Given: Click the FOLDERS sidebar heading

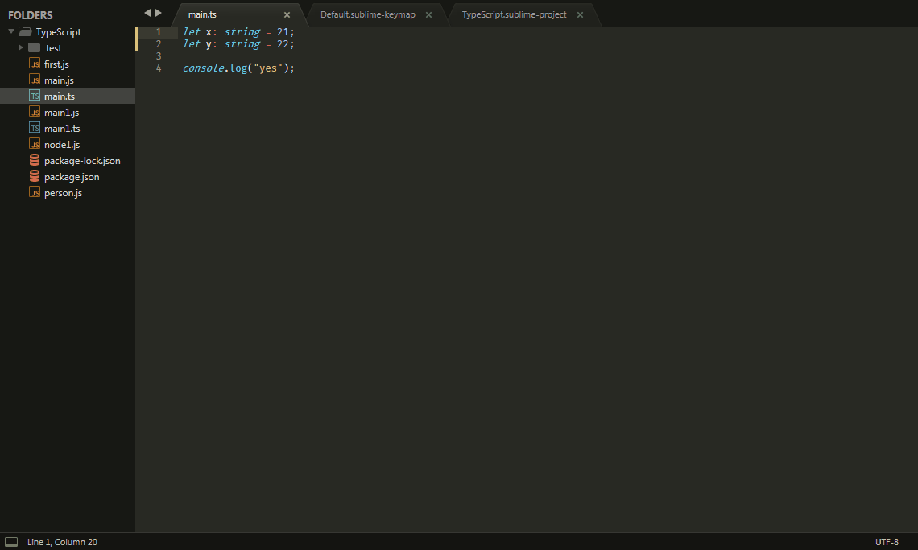Looking at the screenshot, I should pyautogui.click(x=31, y=15).
